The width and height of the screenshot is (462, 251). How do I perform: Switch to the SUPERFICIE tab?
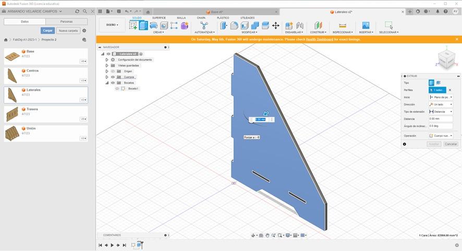click(159, 18)
